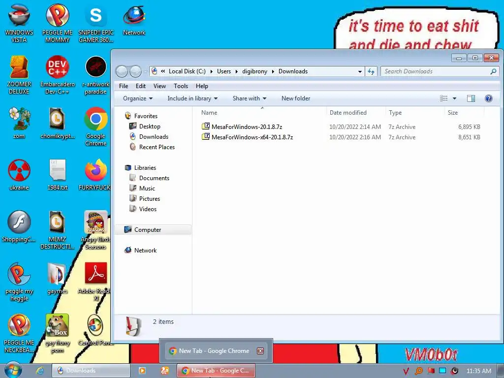Open Recent Places in navigation pane
504x378 pixels.
(x=157, y=147)
